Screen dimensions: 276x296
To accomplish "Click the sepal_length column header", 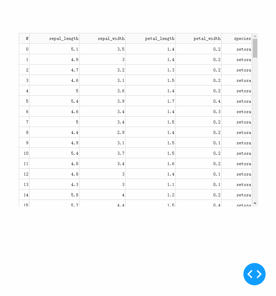I will click(54, 39).
